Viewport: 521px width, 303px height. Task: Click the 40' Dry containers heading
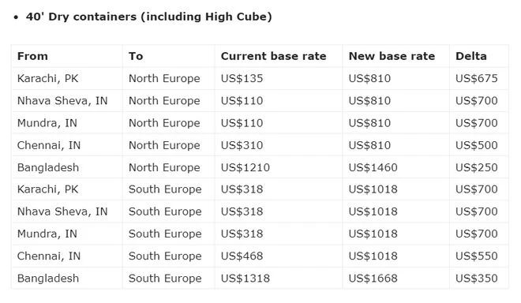pyautogui.click(x=149, y=17)
